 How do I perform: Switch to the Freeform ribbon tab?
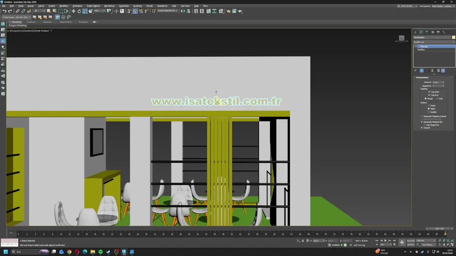pos(31,22)
